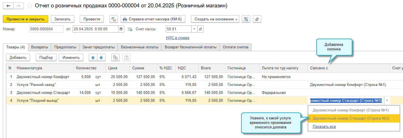Open Счет кассы 50.01 account form icon
The image size is (403, 138).
coord(200,29)
